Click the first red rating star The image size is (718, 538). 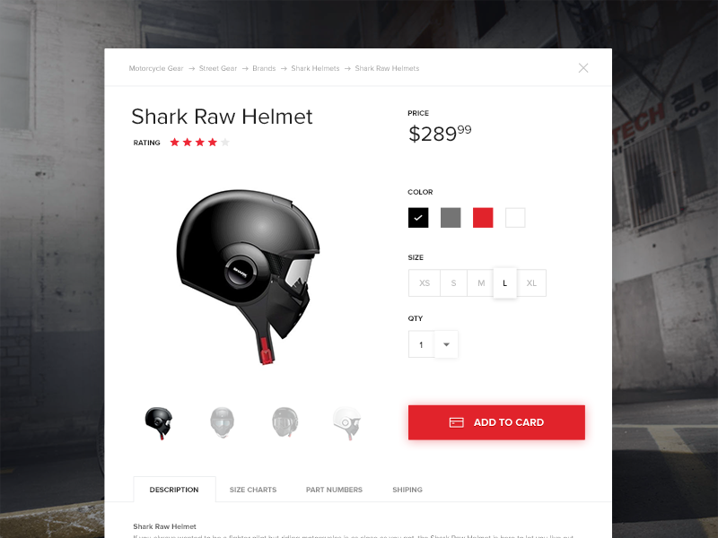(174, 143)
